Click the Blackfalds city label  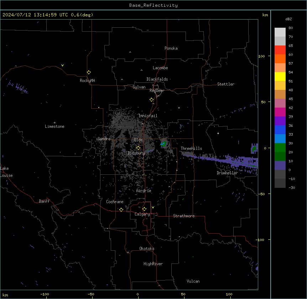click(x=157, y=79)
